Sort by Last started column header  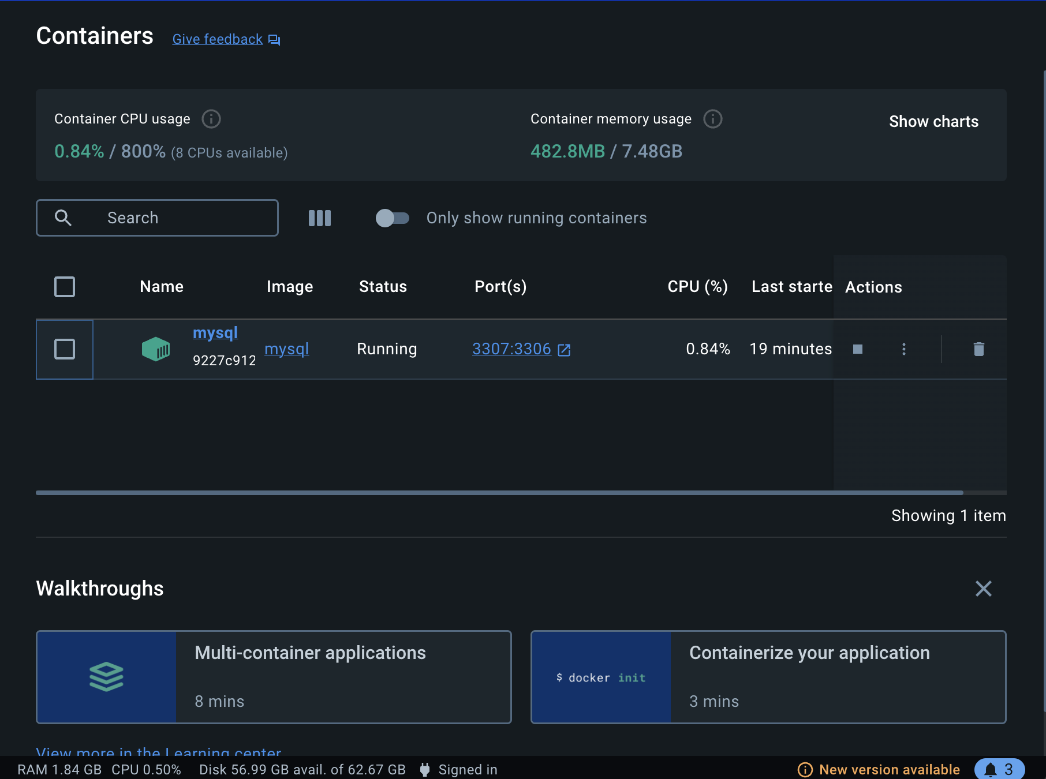click(x=792, y=287)
